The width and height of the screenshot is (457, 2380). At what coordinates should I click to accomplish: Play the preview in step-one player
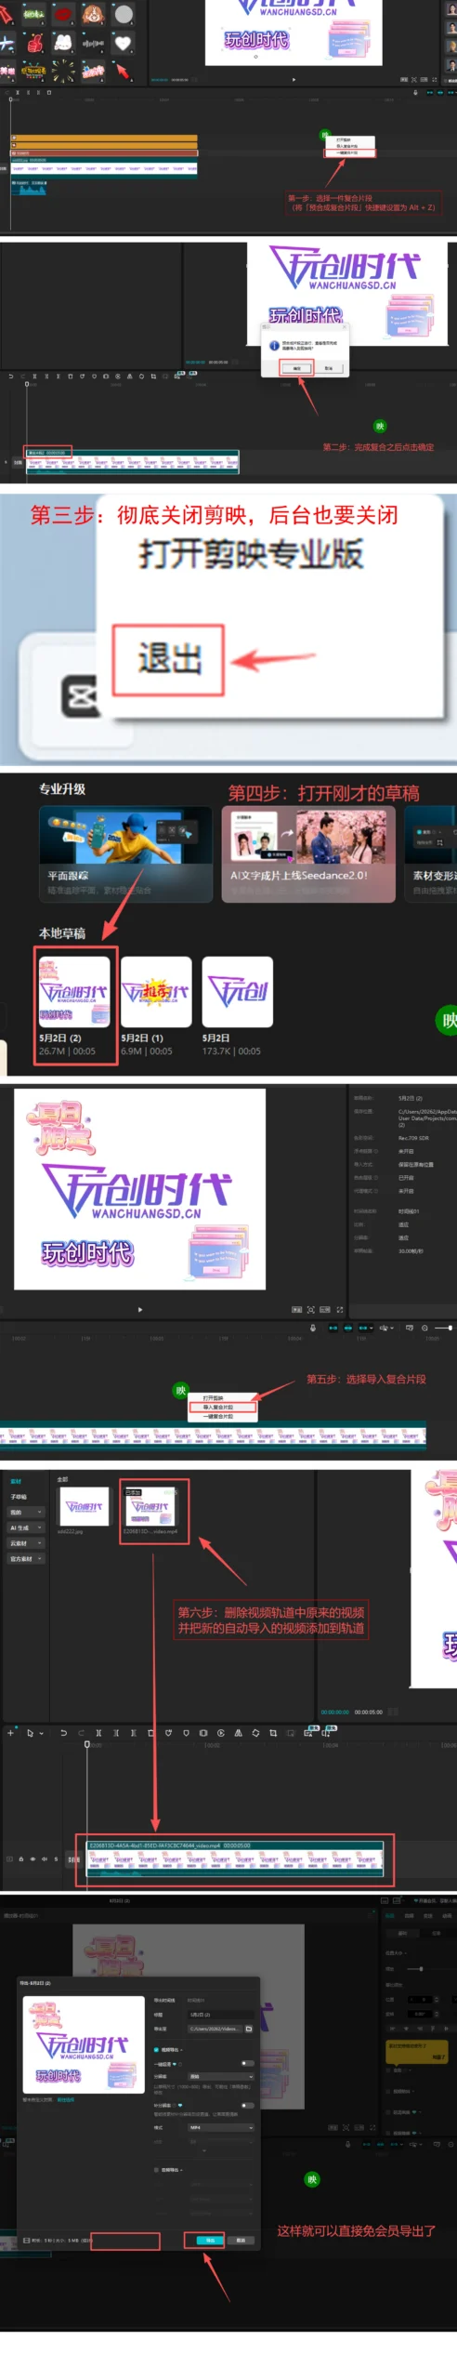[x=294, y=80]
